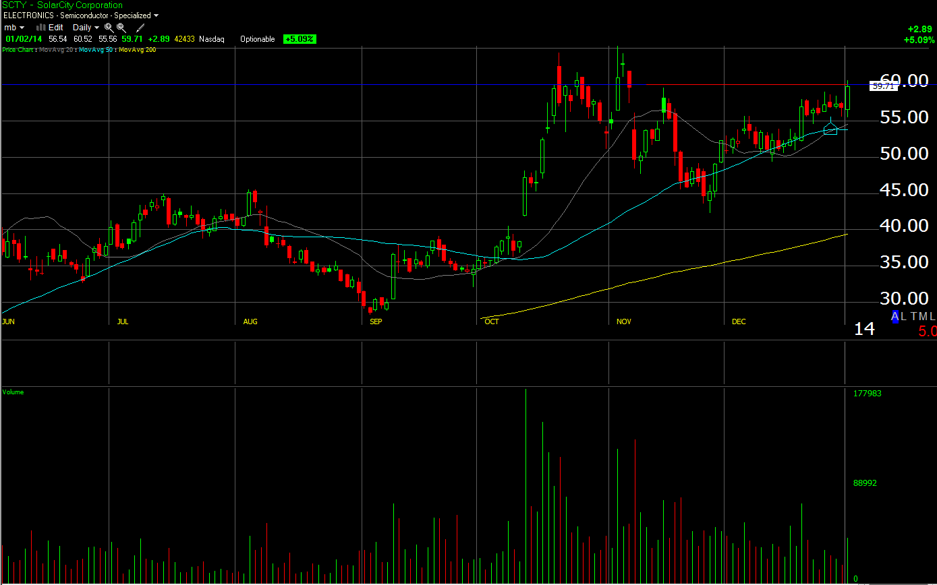
Task: Toggle the T button on price axis
Action: click(914, 317)
